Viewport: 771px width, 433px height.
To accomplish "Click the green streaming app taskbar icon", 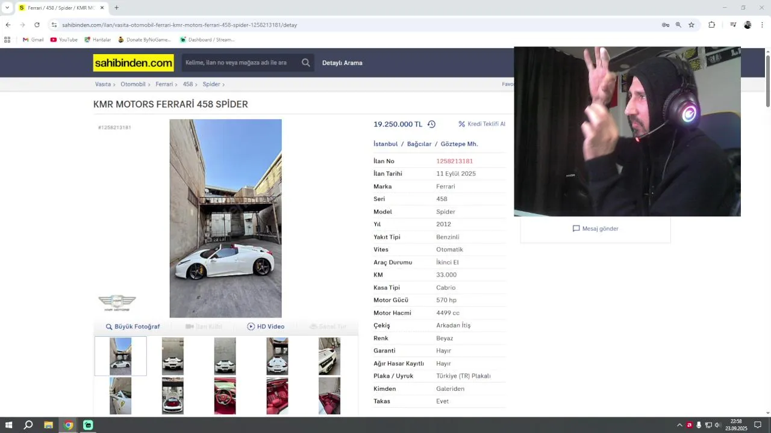I will 88,425.
